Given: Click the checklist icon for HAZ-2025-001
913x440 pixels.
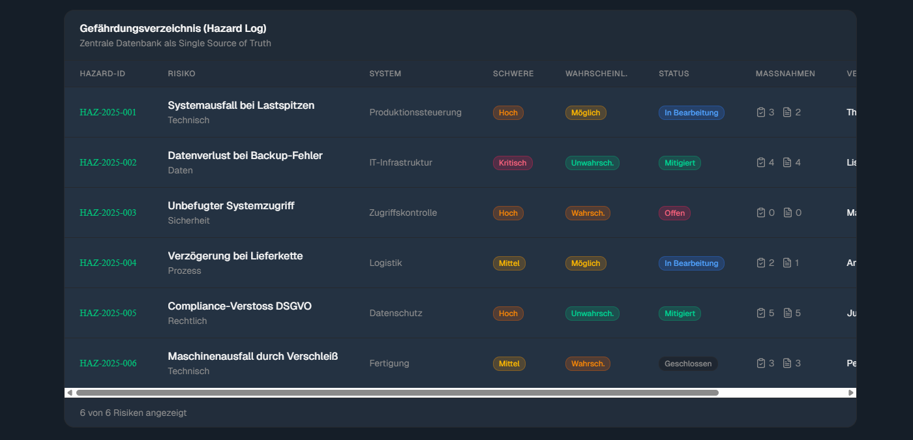Looking at the screenshot, I should click(x=761, y=111).
